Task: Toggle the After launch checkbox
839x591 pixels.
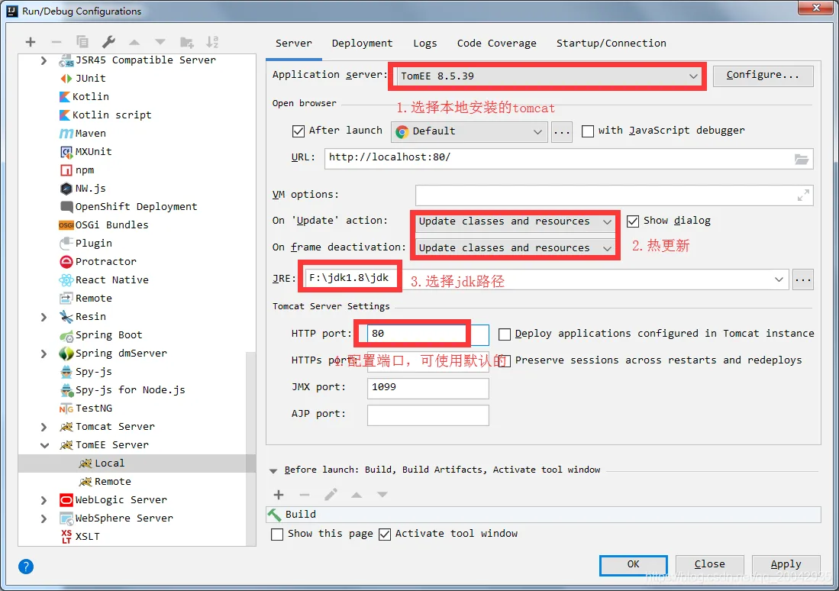Action: [298, 131]
